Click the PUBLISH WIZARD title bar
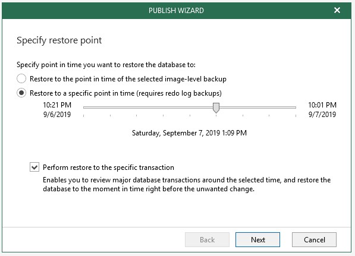Screen dimensions: 355x256 coord(177,11)
